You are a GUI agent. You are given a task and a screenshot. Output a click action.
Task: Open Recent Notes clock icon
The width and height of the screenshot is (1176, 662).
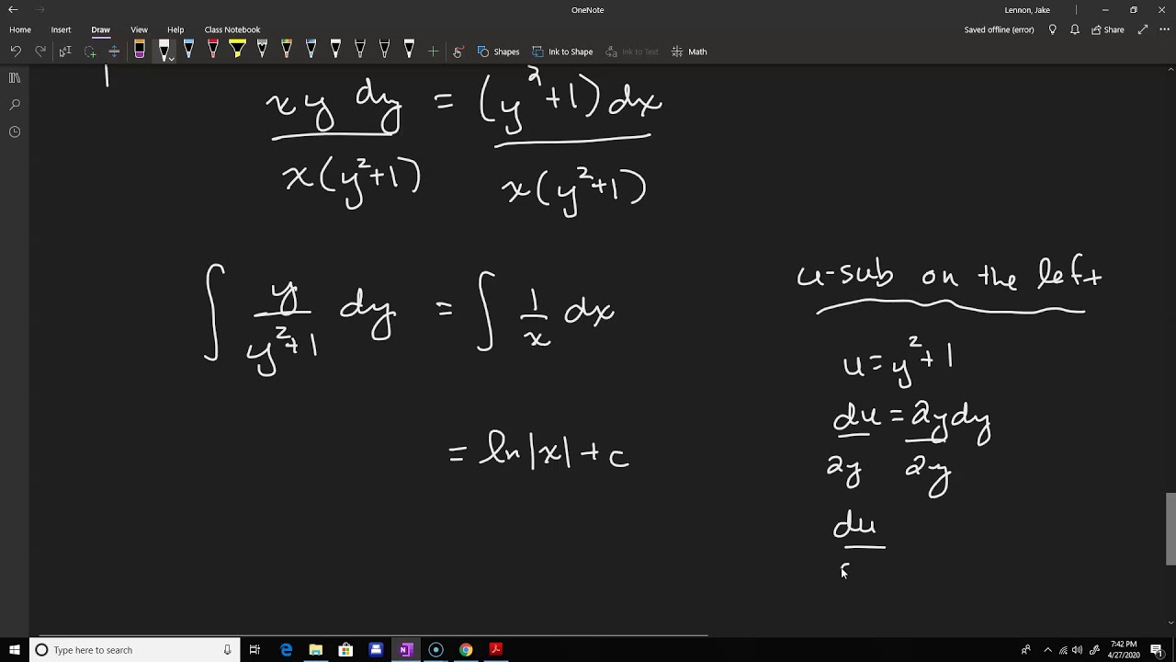tap(15, 131)
